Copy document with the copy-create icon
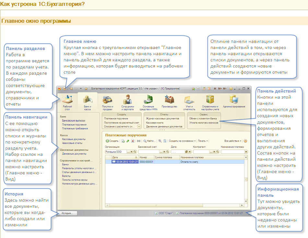Viewport: 308px width, 238px height. tap(123, 141)
